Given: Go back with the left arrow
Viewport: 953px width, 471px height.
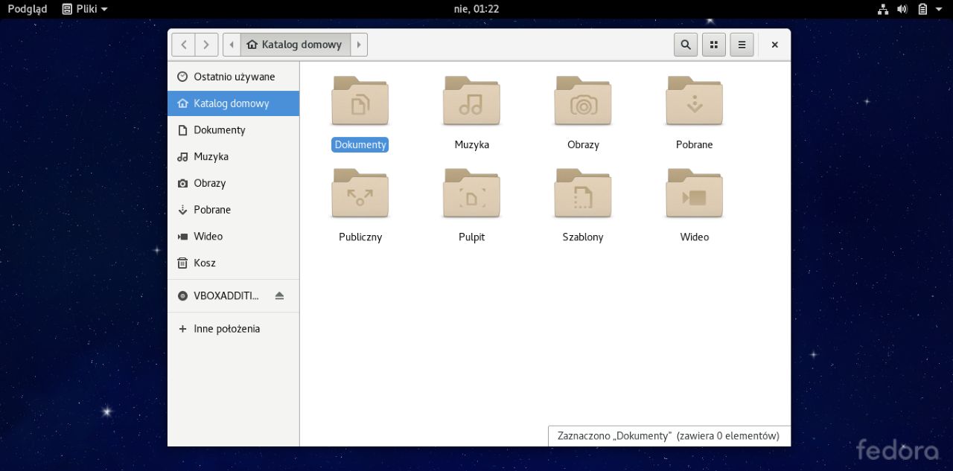Looking at the screenshot, I should point(184,45).
